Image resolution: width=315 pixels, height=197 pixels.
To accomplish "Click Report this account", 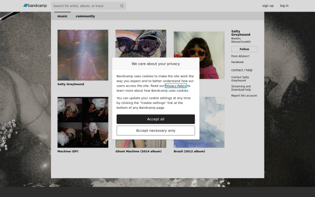I will click(244, 96).
